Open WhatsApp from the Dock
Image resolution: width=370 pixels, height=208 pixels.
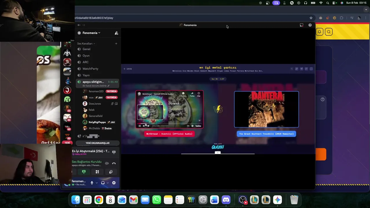point(157,200)
